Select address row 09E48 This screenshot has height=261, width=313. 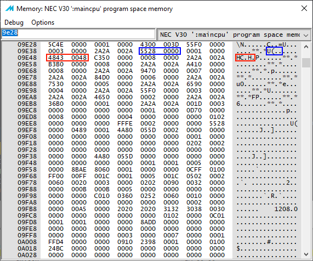point(27,58)
